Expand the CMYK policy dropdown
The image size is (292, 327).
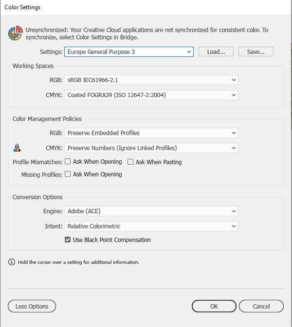click(x=151, y=148)
